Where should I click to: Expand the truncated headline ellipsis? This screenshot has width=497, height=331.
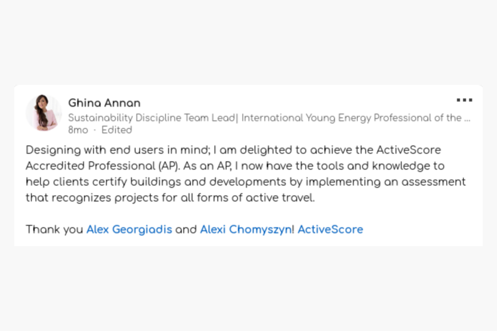click(467, 118)
